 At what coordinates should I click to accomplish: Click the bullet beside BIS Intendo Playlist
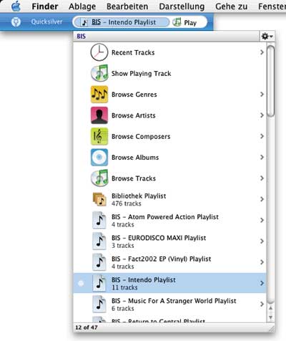pos(81,284)
